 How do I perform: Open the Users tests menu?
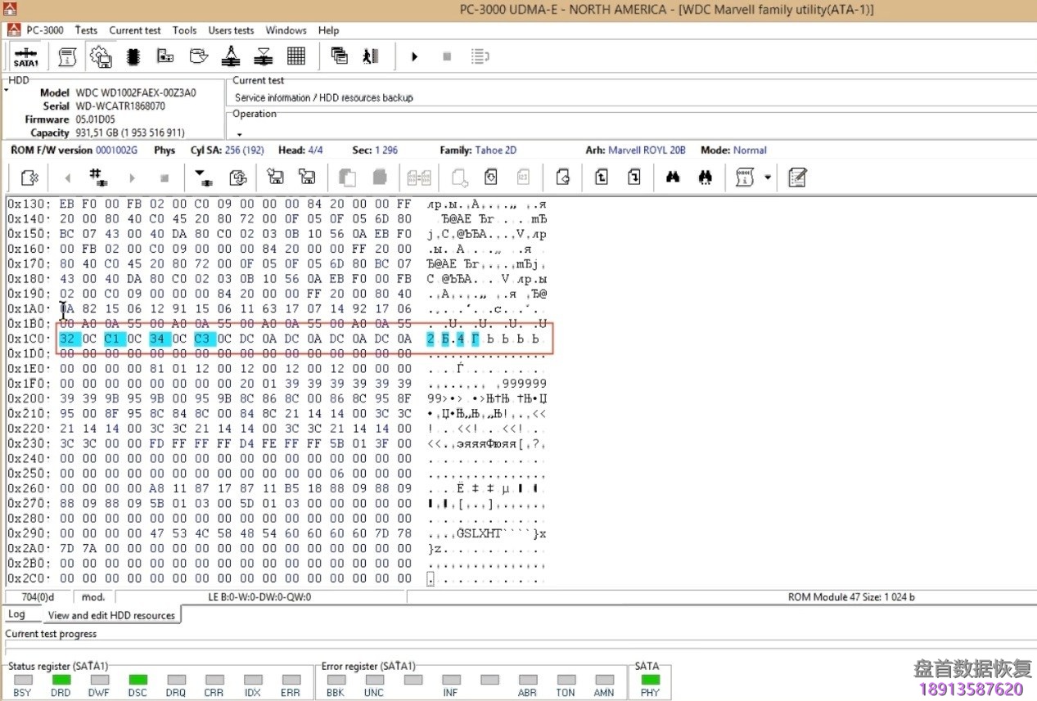pyautogui.click(x=231, y=30)
